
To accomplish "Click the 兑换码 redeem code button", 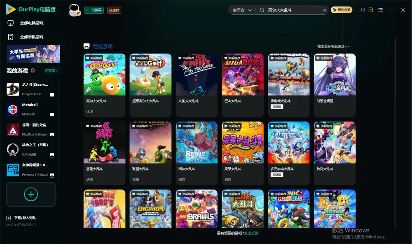I will point(94,10).
